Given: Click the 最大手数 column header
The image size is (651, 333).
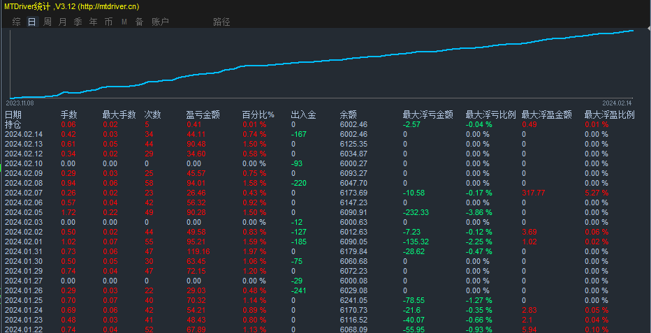Looking at the screenshot, I should click(x=119, y=115).
